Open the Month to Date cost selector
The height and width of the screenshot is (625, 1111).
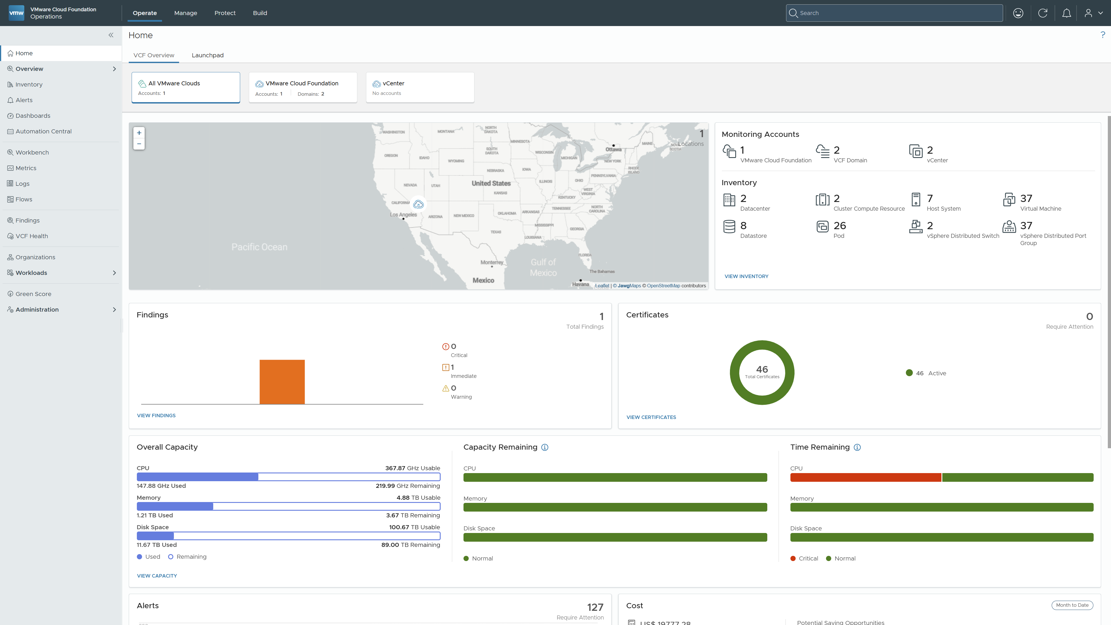click(x=1072, y=605)
